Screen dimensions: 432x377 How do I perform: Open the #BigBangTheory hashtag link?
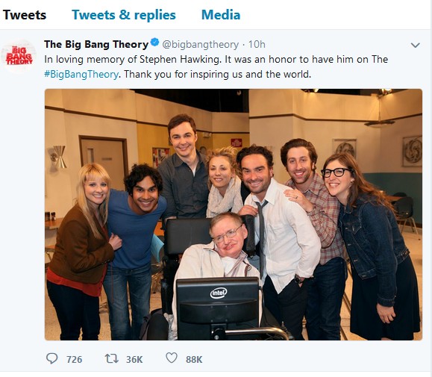click(81, 75)
